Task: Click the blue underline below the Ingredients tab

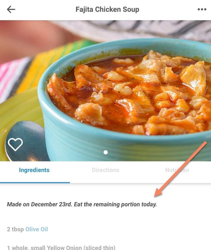Action: click(35, 183)
